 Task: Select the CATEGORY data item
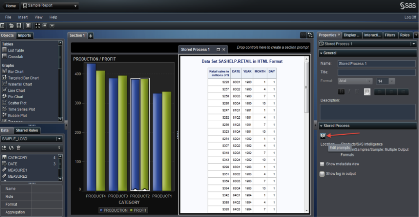pos(29,157)
